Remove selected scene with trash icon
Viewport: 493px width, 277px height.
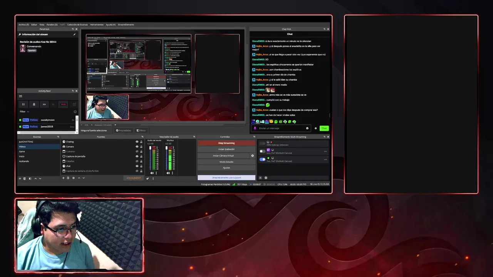[25, 179]
